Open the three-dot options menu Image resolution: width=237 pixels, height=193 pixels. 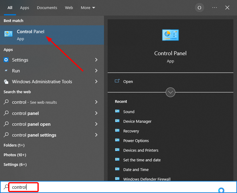(x=215, y=8)
